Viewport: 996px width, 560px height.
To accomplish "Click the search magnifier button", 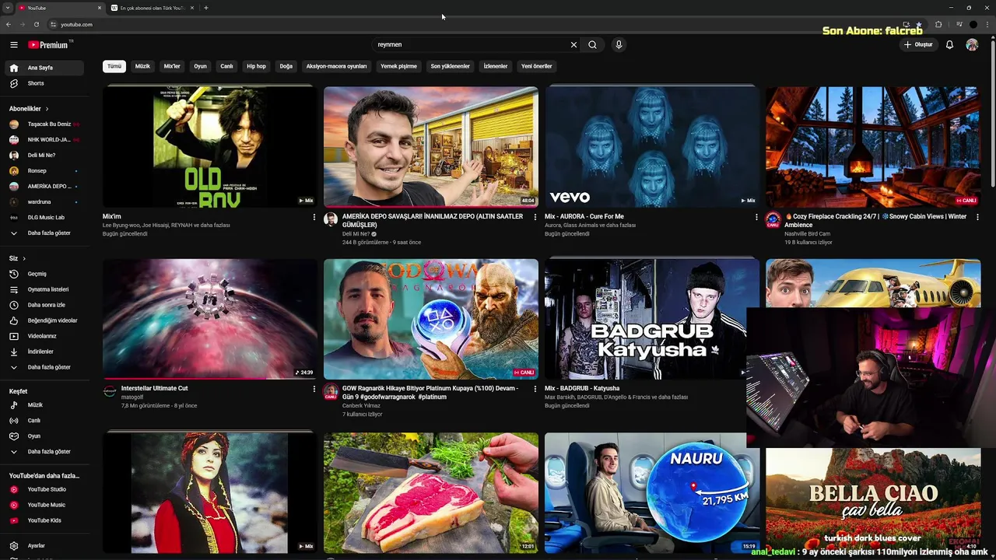I will pyautogui.click(x=592, y=45).
